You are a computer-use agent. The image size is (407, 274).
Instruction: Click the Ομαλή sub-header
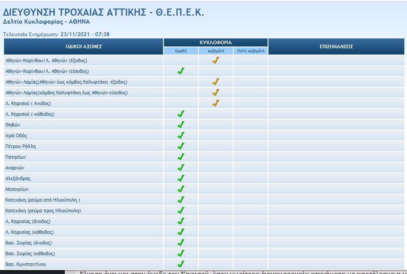(x=181, y=51)
